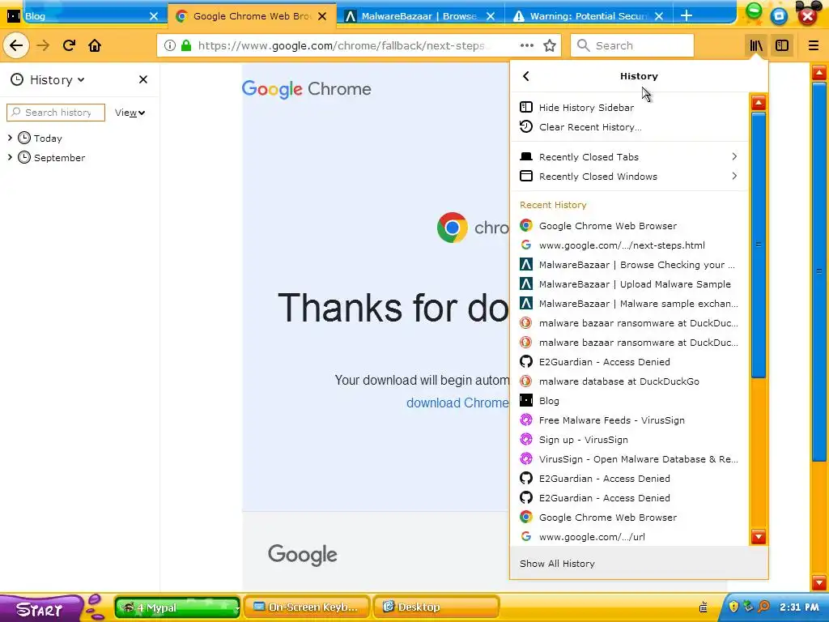Click the green padlock security icon

[x=185, y=45]
